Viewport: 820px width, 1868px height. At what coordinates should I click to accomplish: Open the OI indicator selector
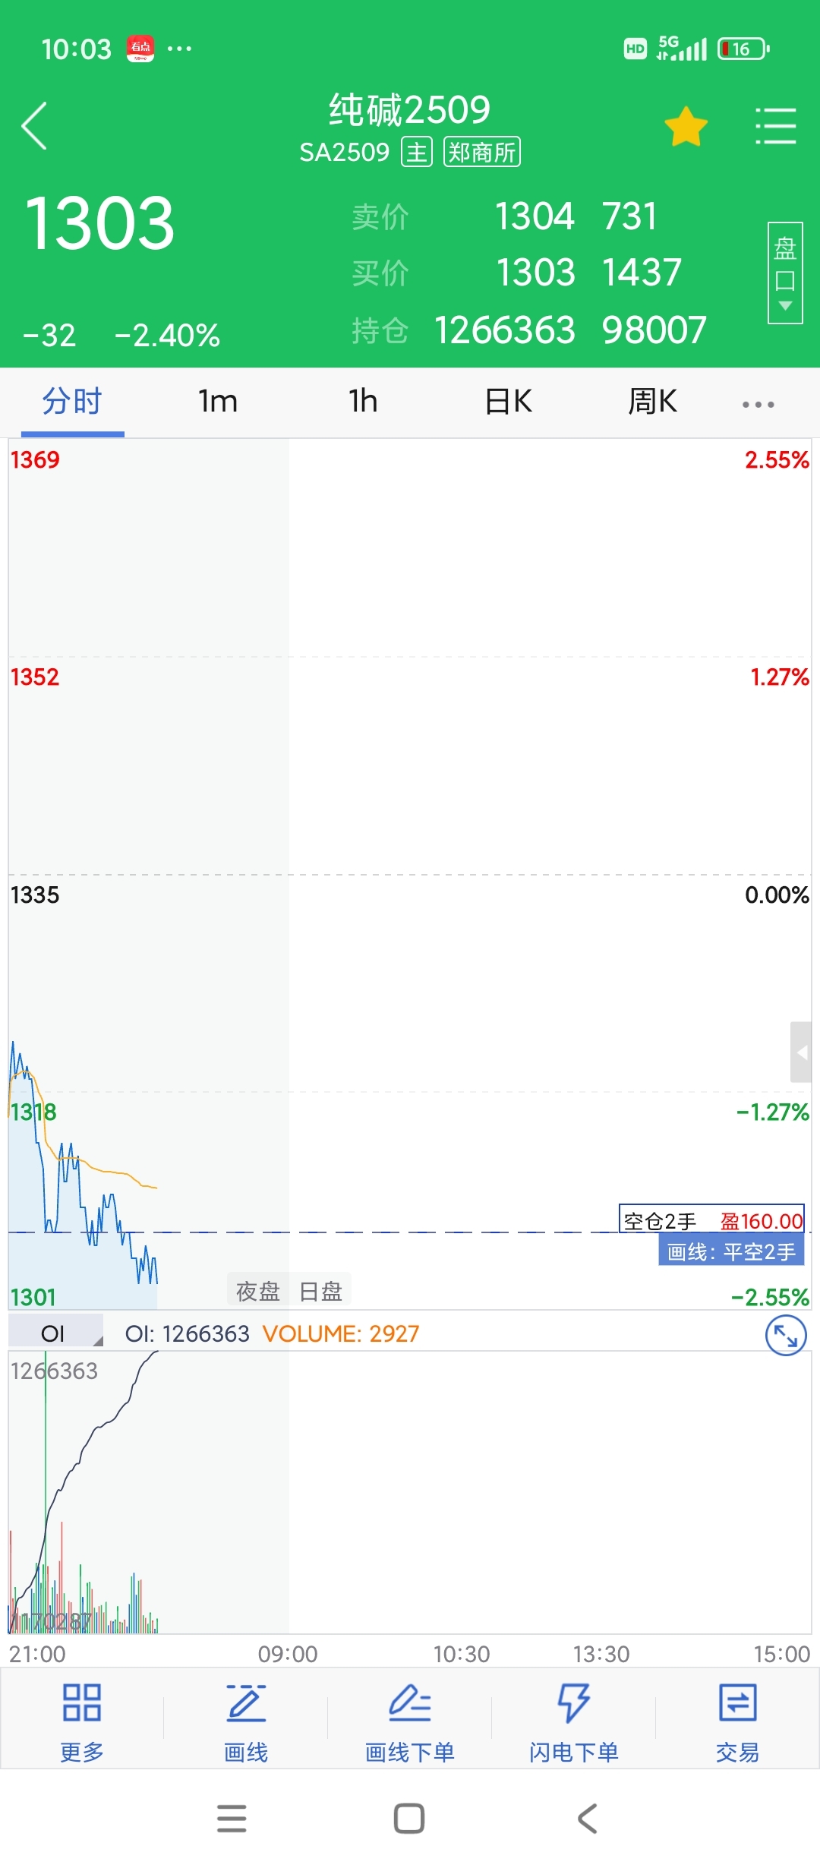click(55, 1333)
